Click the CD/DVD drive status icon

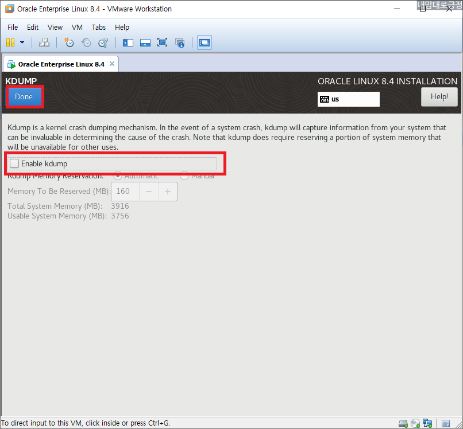tap(415, 424)
